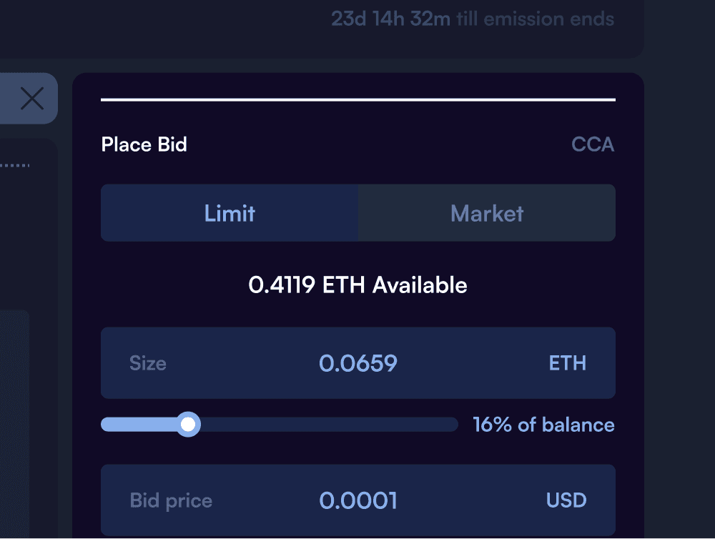Screen dimensions: 715x539
Task: Switch to the Market order tab
Action: coord(487,213)
